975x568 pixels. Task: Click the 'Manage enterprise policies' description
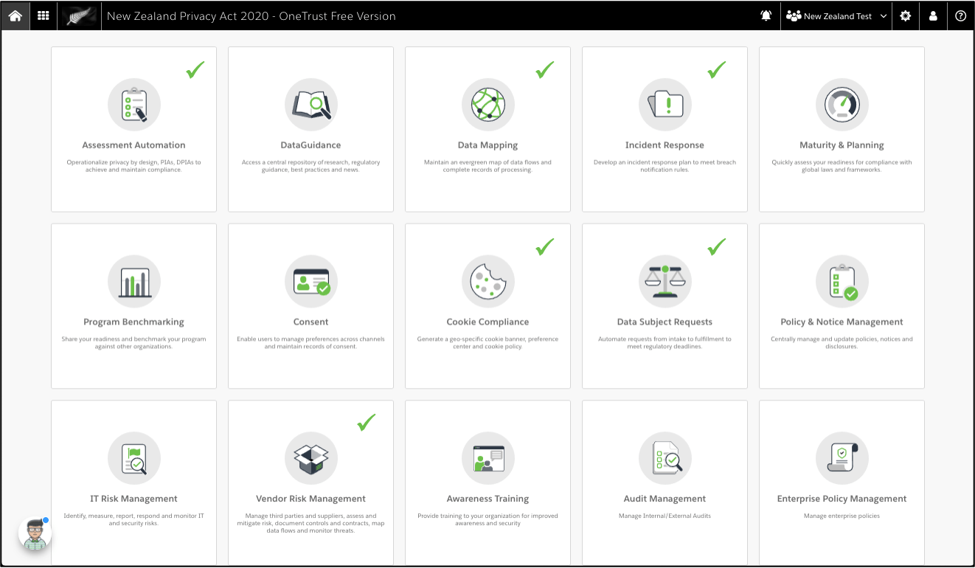coord(842,516)
